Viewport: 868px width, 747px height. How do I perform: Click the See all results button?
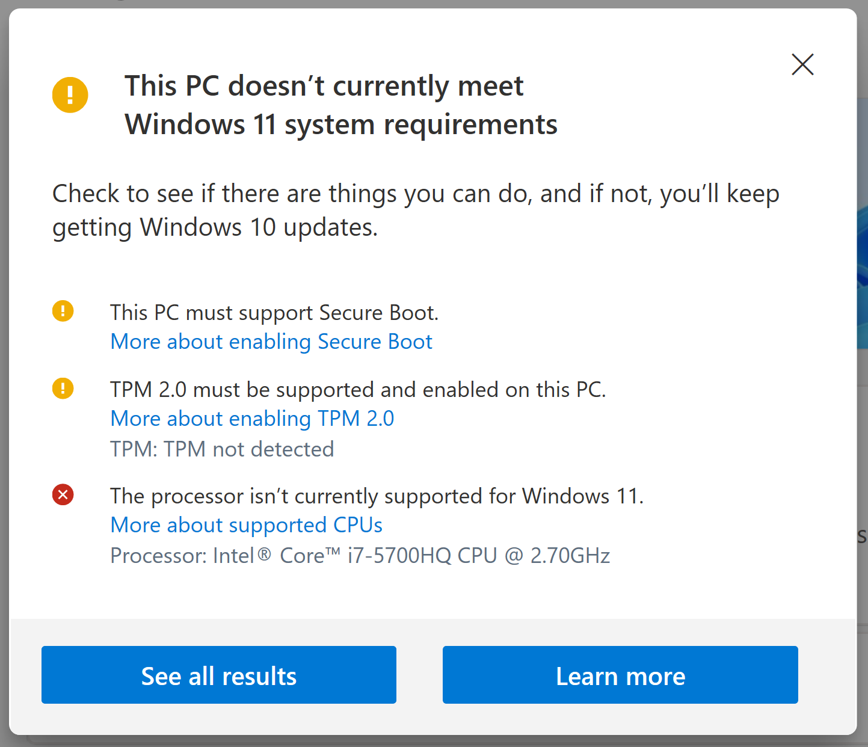(219, 675)
